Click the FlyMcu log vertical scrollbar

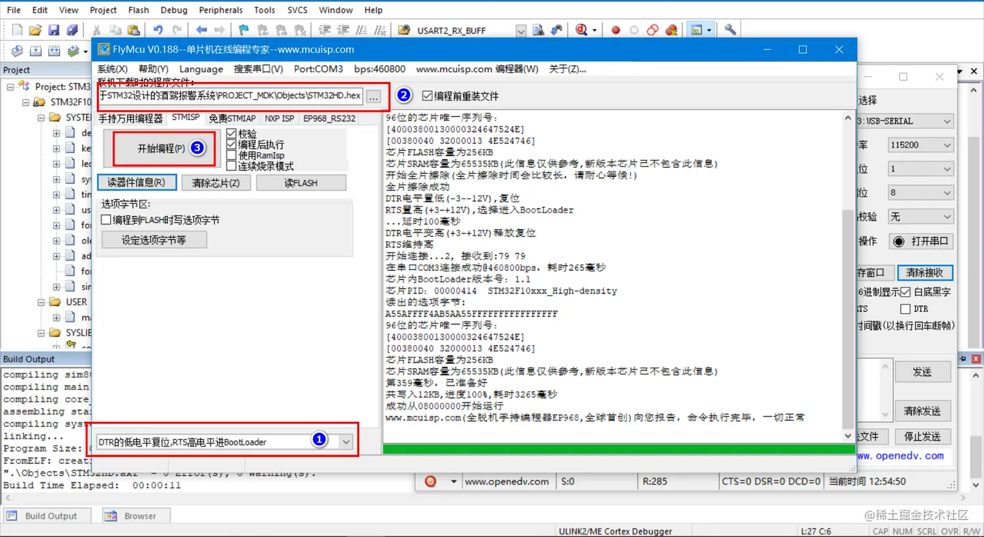point(847,277)
